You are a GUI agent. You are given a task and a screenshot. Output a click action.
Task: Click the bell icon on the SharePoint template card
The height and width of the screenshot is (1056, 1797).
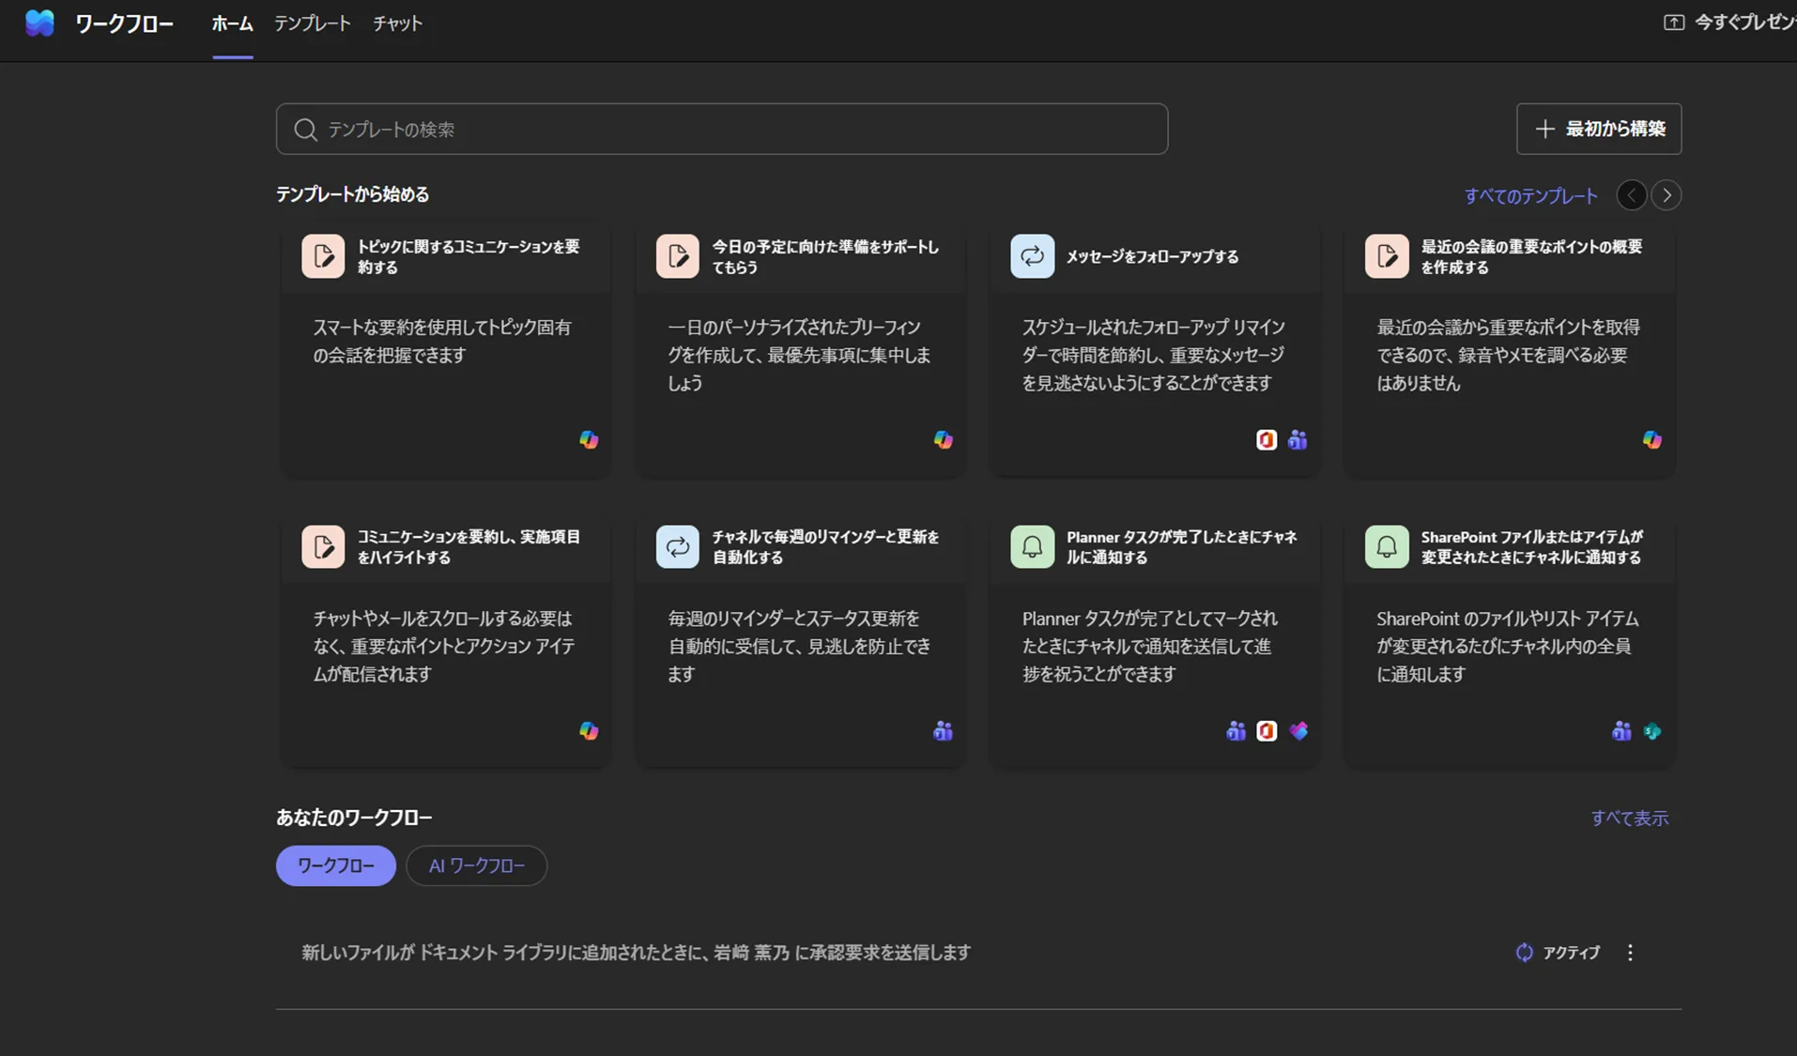1389,546
